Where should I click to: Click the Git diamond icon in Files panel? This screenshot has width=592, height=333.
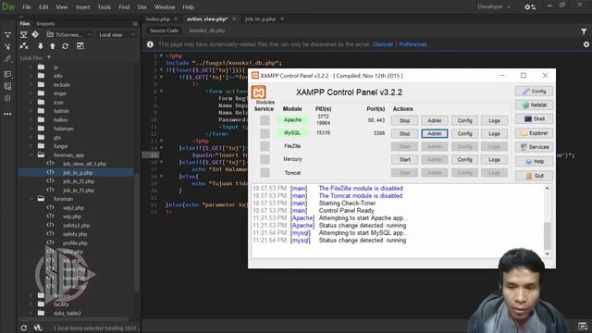pos(35,35)
